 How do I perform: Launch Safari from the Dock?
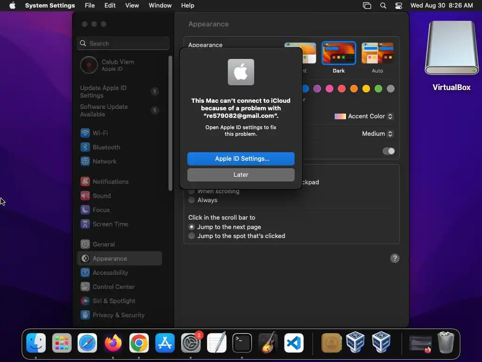[87, 343]
